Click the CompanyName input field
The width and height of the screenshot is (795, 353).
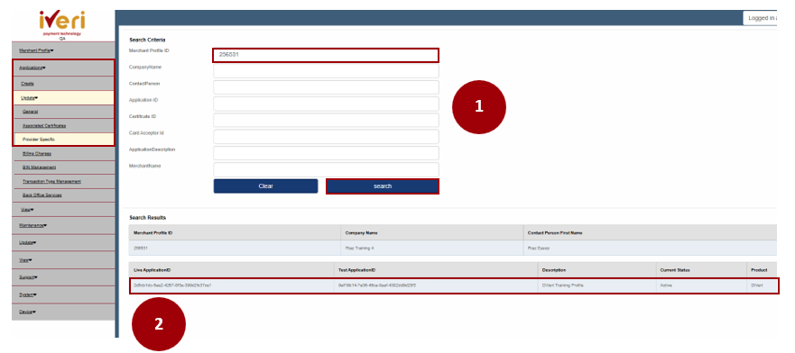tap(326, 71)
